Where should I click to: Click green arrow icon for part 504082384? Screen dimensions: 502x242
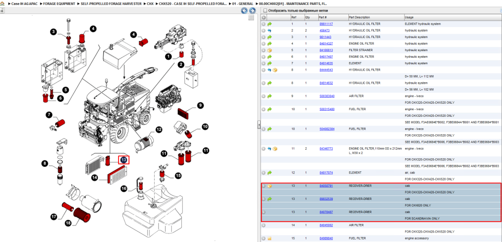tap(270, 129)
